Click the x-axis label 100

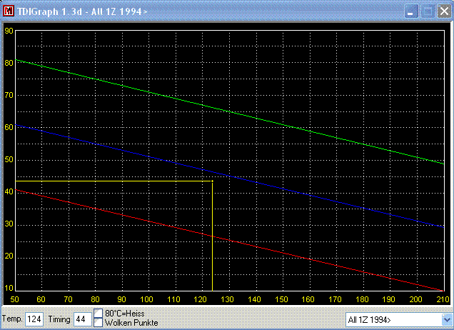147,299
